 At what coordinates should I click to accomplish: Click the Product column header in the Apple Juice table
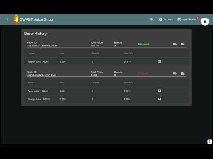(31, 83)
